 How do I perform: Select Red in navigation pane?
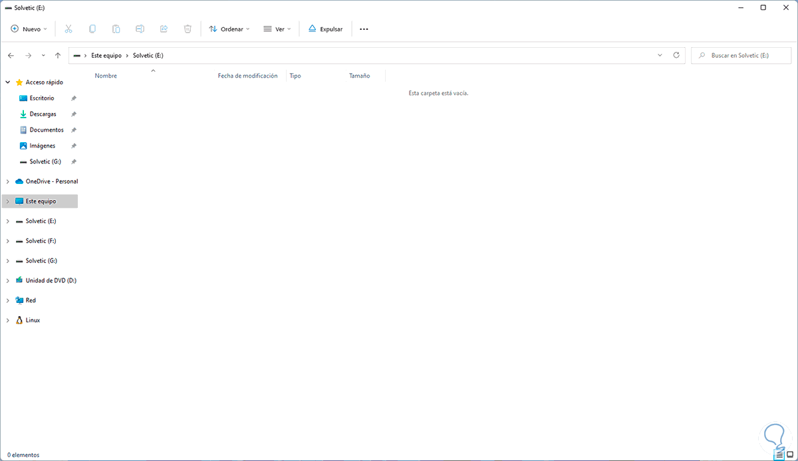(31, 300)
